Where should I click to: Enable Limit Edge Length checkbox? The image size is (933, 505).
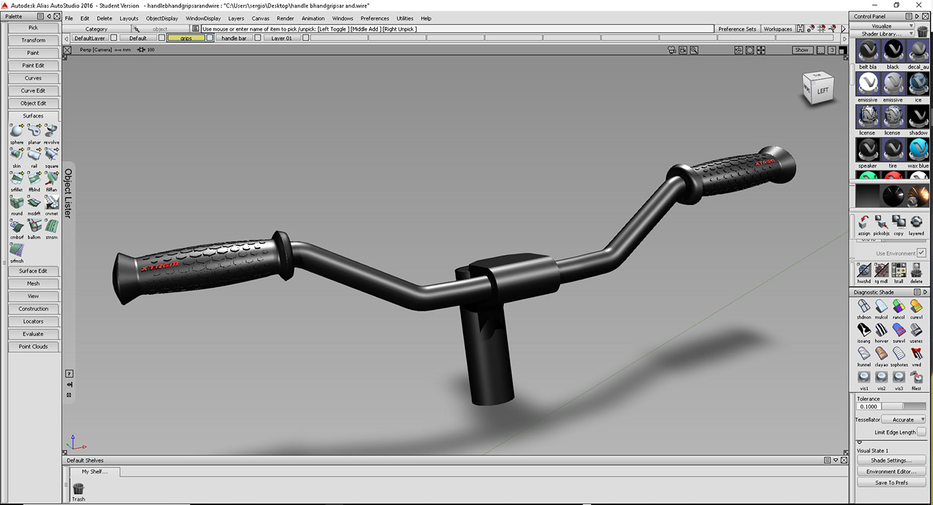(921, 432)
